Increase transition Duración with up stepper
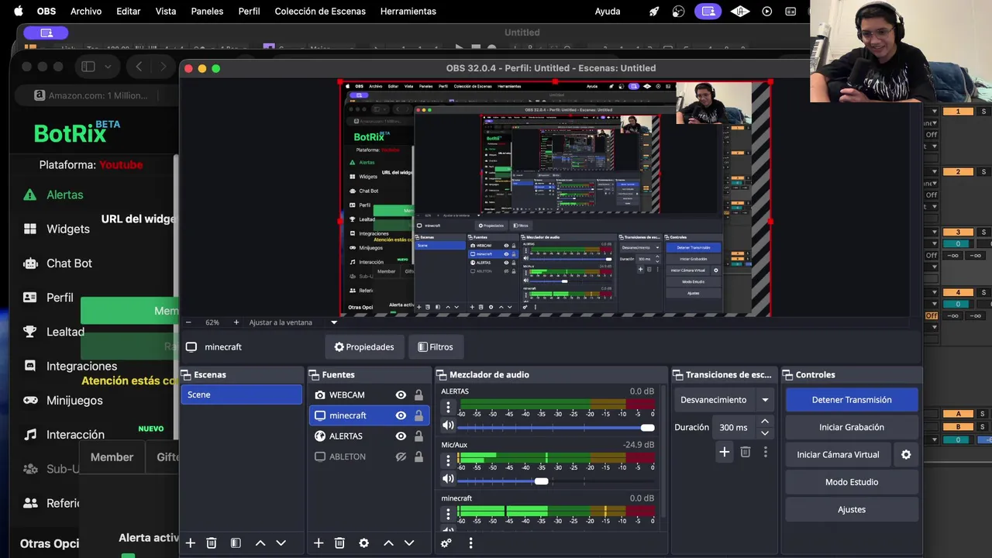992x558 pixels. coord(765,422)
